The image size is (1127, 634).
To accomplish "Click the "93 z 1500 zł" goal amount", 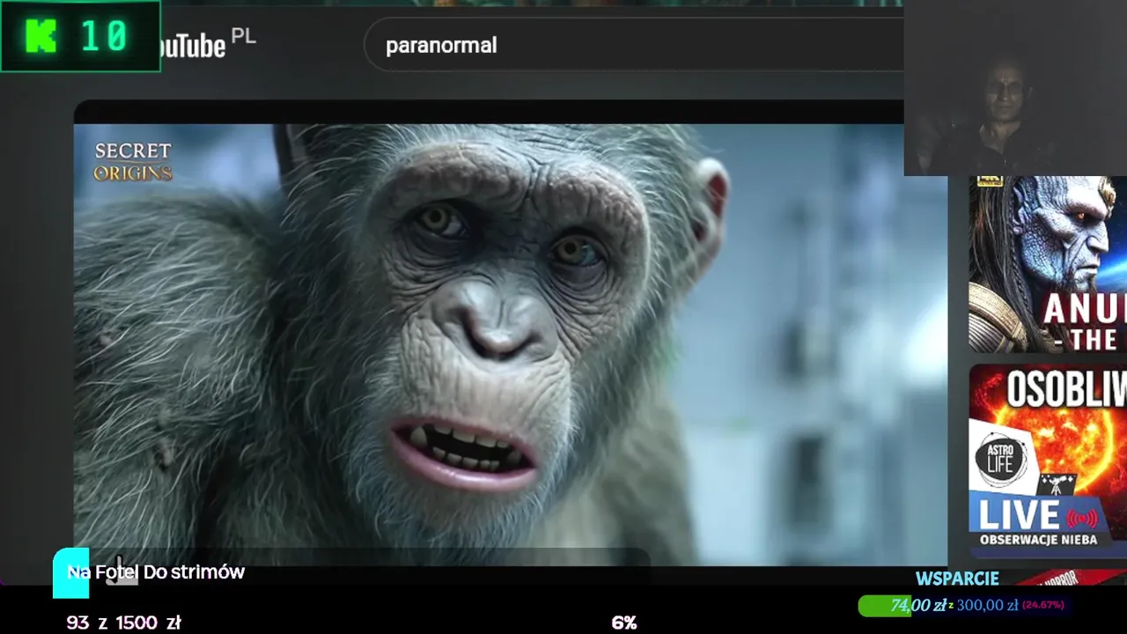I will point(124,623).
